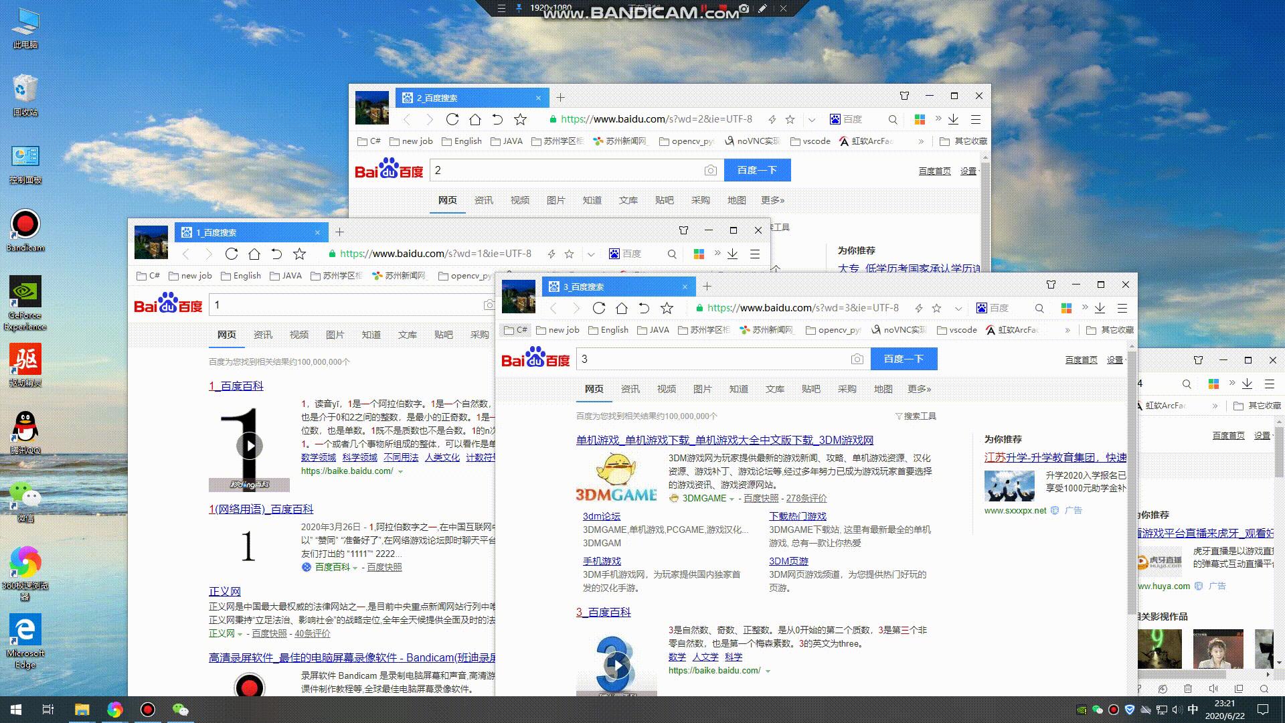Expand 设置 menu in window 3

pyautogui.click(x=1116, y=360)
